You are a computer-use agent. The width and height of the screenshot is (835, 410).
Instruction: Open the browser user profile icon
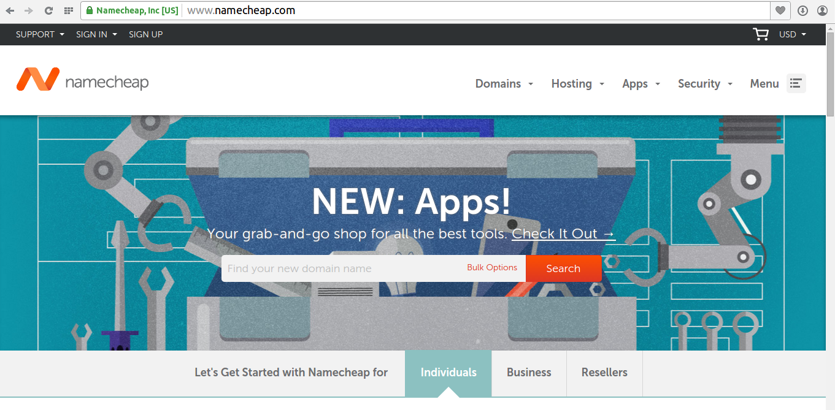pyautogui.click(x=822, y=10)
